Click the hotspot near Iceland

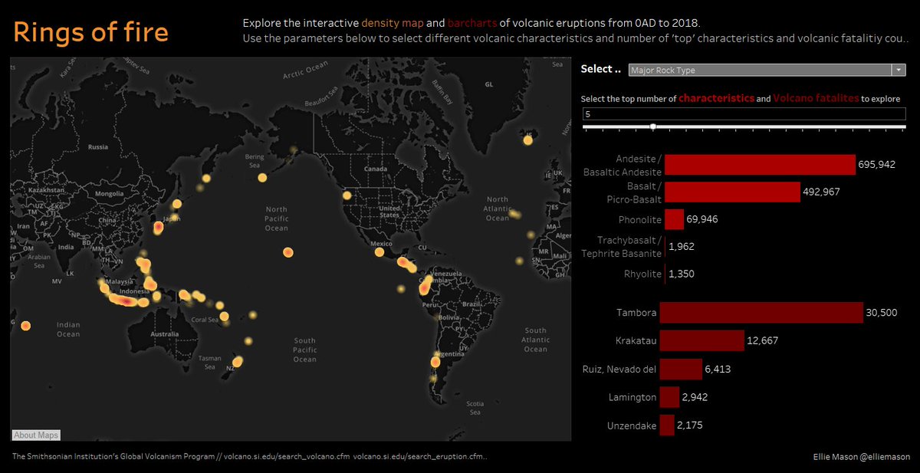tap(527, 140)
